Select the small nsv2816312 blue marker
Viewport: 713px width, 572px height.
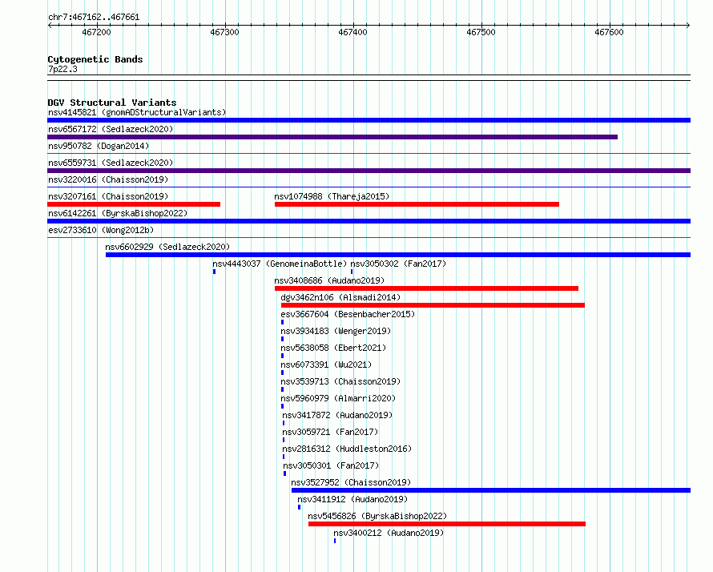pos(284,457)
